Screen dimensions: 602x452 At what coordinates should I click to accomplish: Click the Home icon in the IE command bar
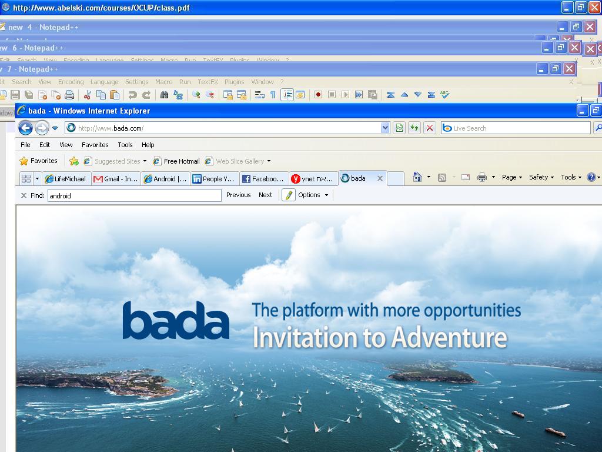pyautogui.click(x=417, y=177)
